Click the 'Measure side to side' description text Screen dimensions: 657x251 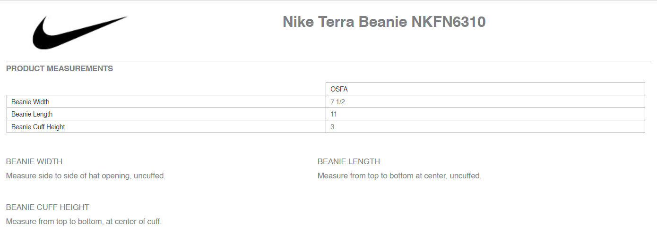click(86, 176)
